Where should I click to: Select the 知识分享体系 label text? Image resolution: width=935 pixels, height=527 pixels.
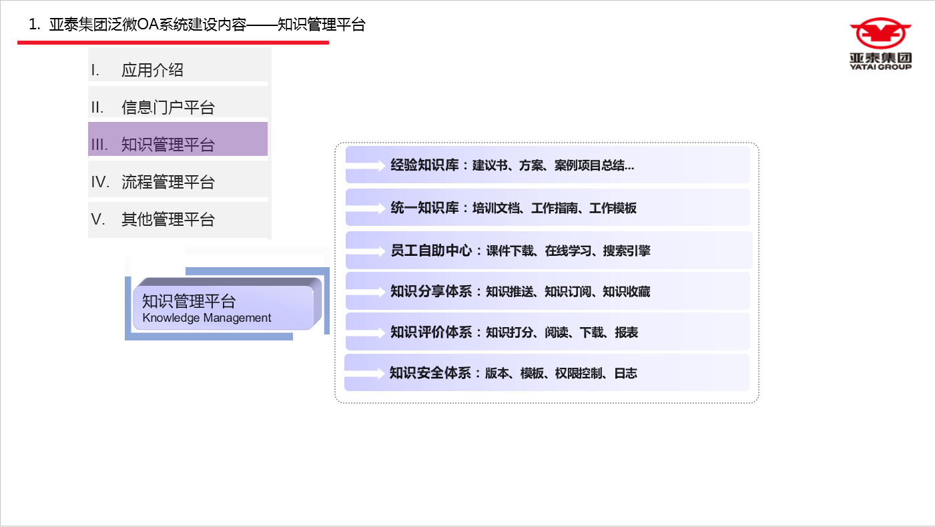pos(431,292)
